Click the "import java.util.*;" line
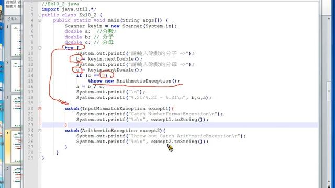 pyautogui.click(x=69, y=9)
